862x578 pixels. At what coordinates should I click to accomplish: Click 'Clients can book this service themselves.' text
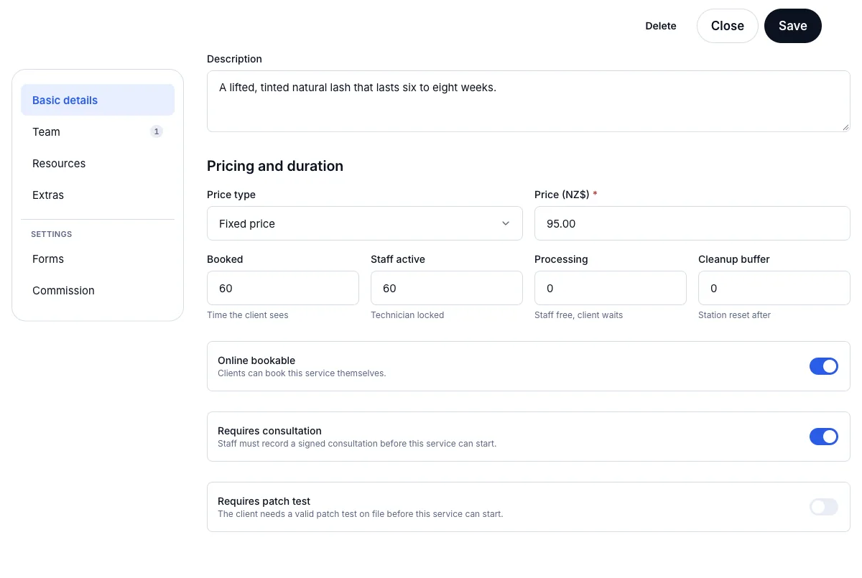coord(302,373)
